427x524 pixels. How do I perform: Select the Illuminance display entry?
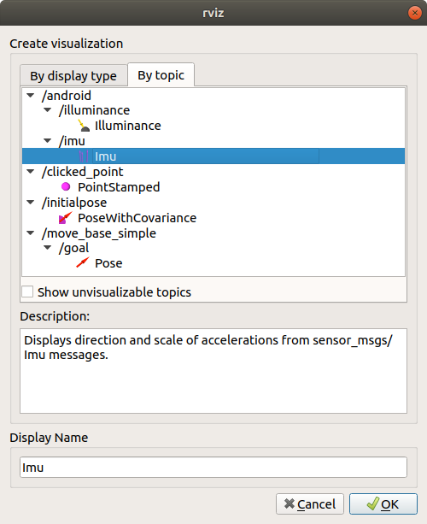tap(128, 126)
